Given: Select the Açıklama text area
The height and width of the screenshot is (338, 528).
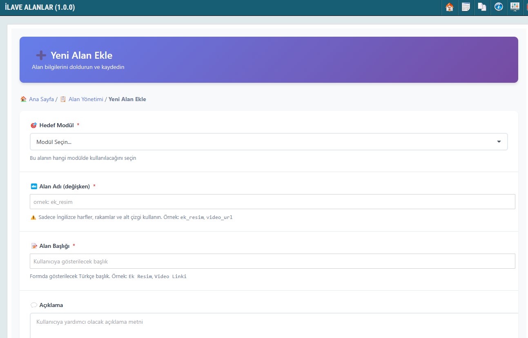Looking at the screenshot, I should pyautogui.click(x=274, y=325).
